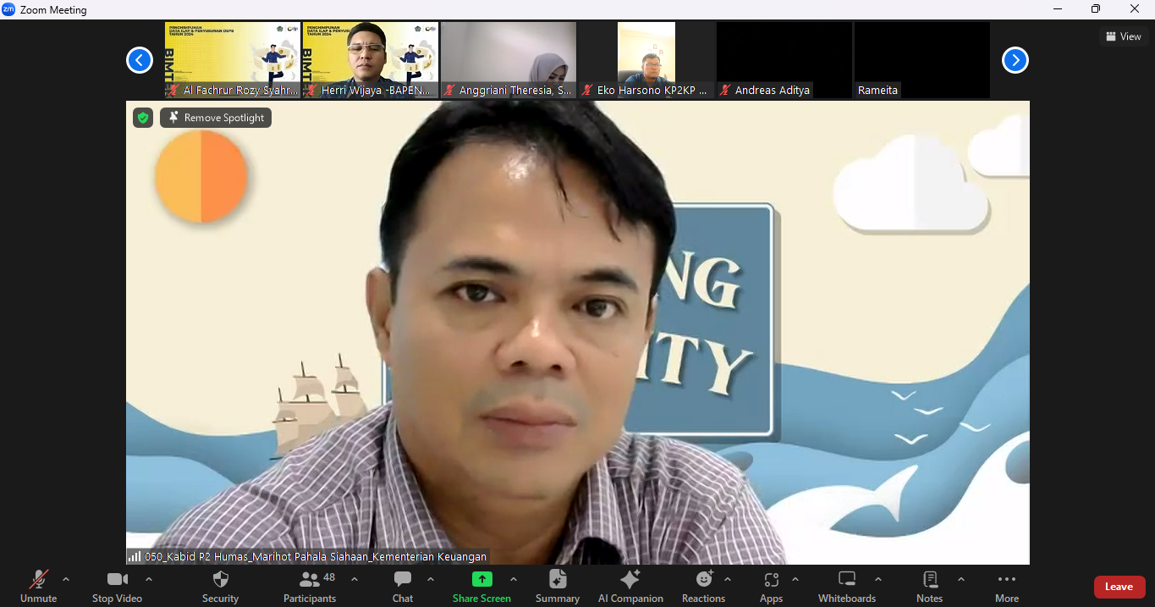
Task: Open the Participants panel
Action: click(310, 587)
